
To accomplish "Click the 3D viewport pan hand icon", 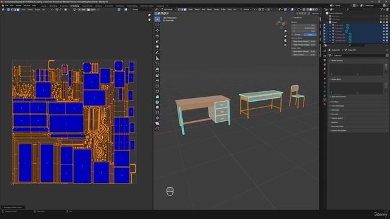I will (x=285, y=36).
